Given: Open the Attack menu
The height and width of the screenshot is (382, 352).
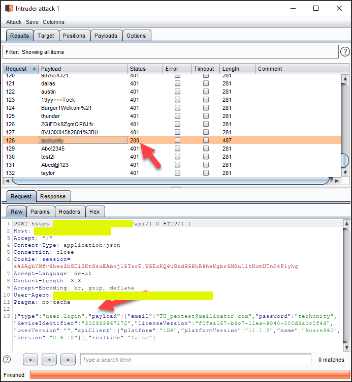Looking at the screenshot, I should pos(14,22).
